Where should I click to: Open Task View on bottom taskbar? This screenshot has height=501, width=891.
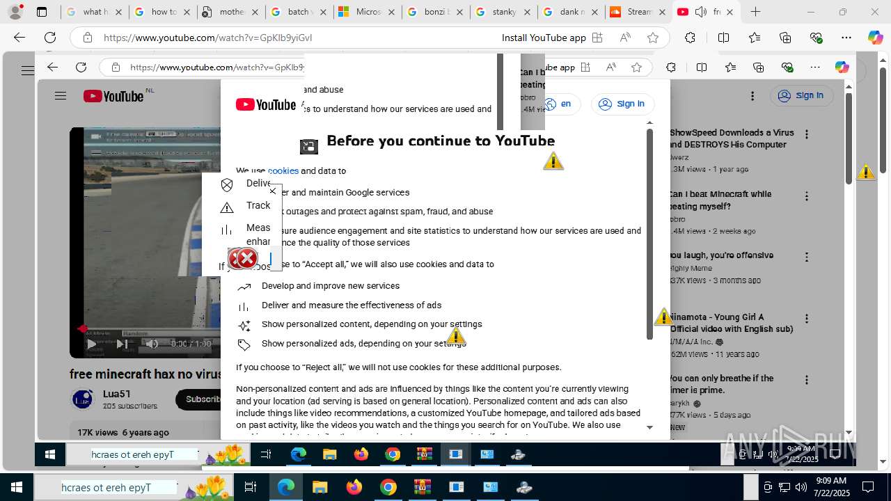251,487
